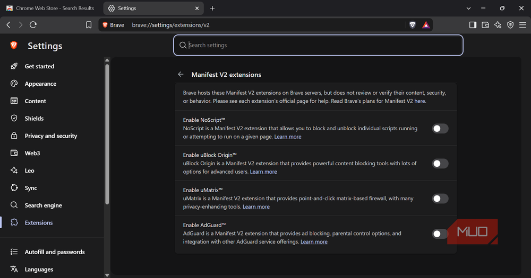Open Languages settings section

pyautogui.click(x=39, y=269)
